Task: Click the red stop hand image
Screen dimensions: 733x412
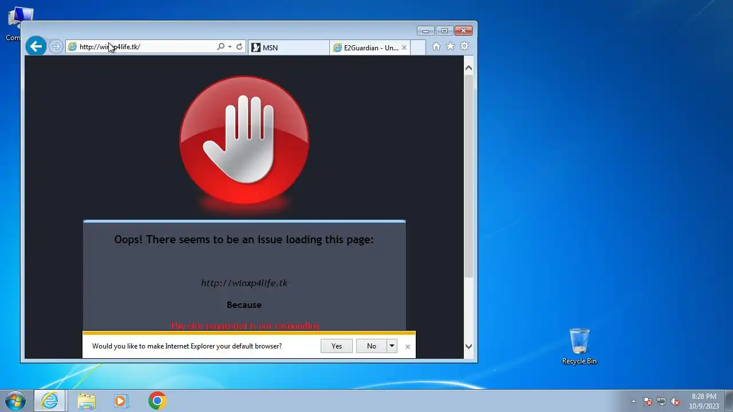Action: click(244, 140)
